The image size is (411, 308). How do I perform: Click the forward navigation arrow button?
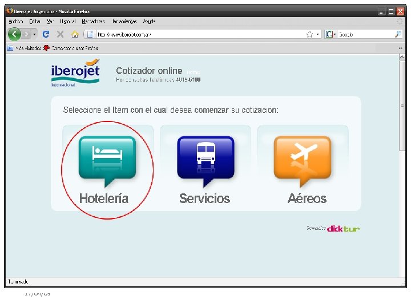tap(26, 34)
